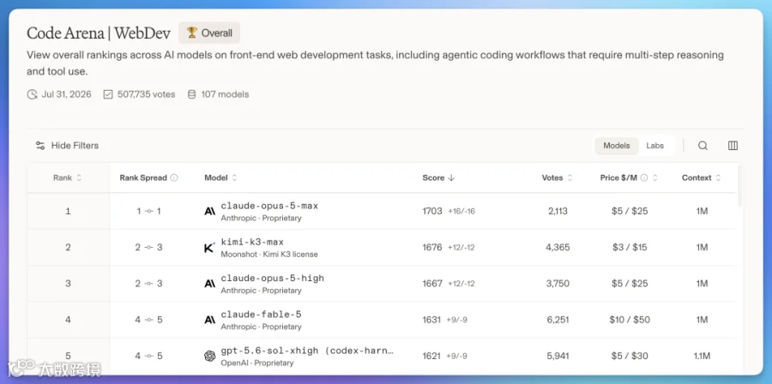The image size is (772, 384).
Task: Sort by the Model column arrows
Action: tap(234, 178)
